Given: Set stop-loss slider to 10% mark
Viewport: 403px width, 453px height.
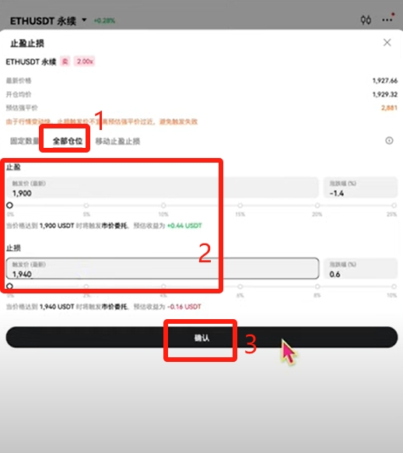Looking at the screenshot, I should pos(394,286).
